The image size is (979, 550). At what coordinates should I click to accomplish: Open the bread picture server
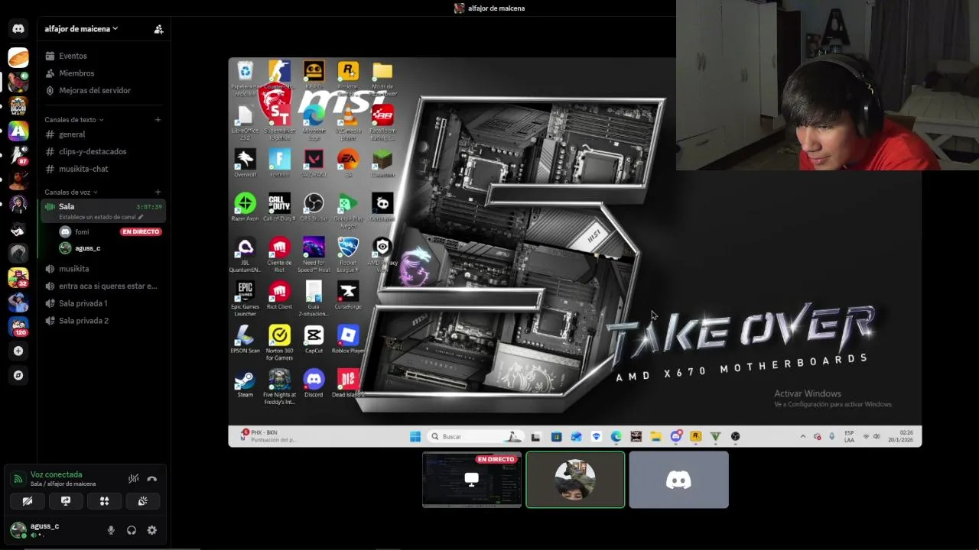pyautogui.click(x=18, y=57)
